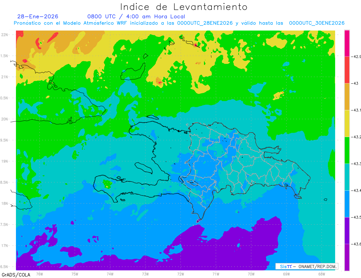361x278 pixels.
Task: Click the title 'Indice de Levantamiento'
Action: tap(184, 7)
